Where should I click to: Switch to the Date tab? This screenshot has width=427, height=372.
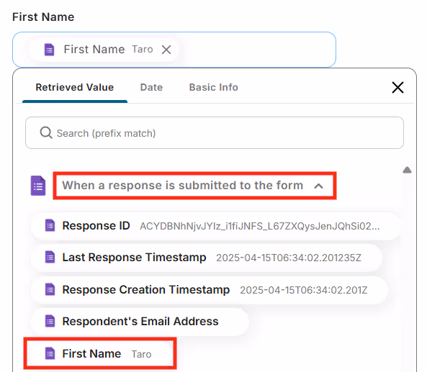151,87
